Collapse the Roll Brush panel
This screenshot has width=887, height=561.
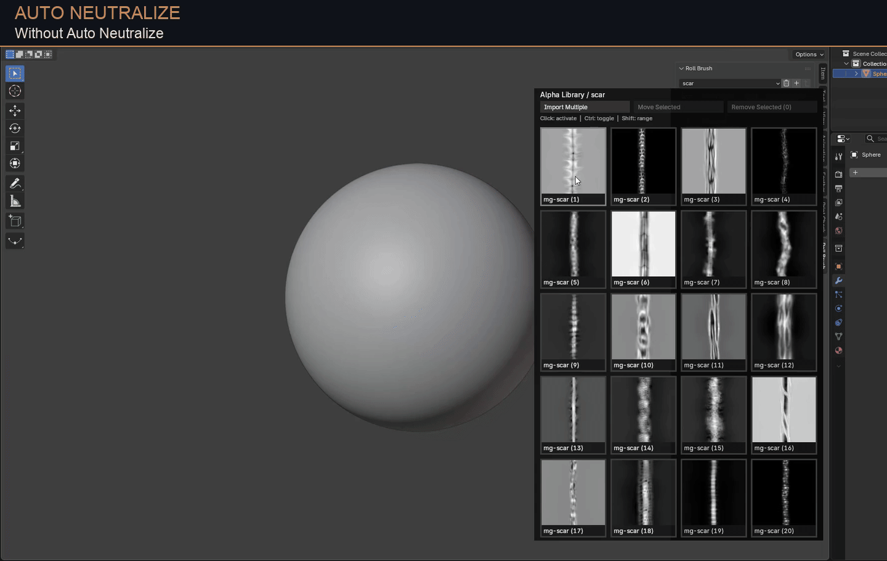(x=681, y=68)
